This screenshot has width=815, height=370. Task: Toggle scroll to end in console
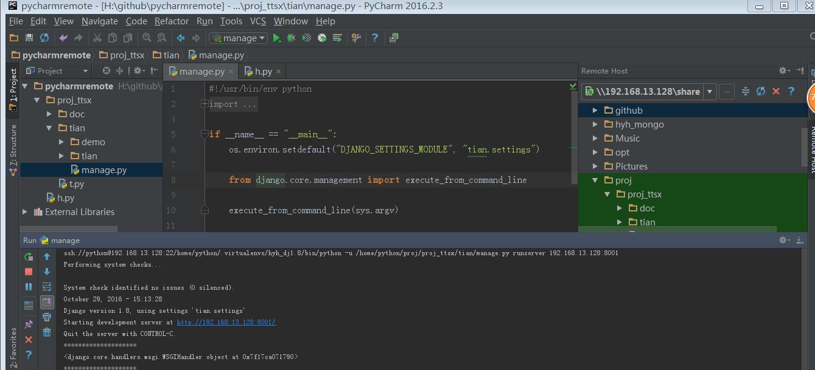(47, 302)
